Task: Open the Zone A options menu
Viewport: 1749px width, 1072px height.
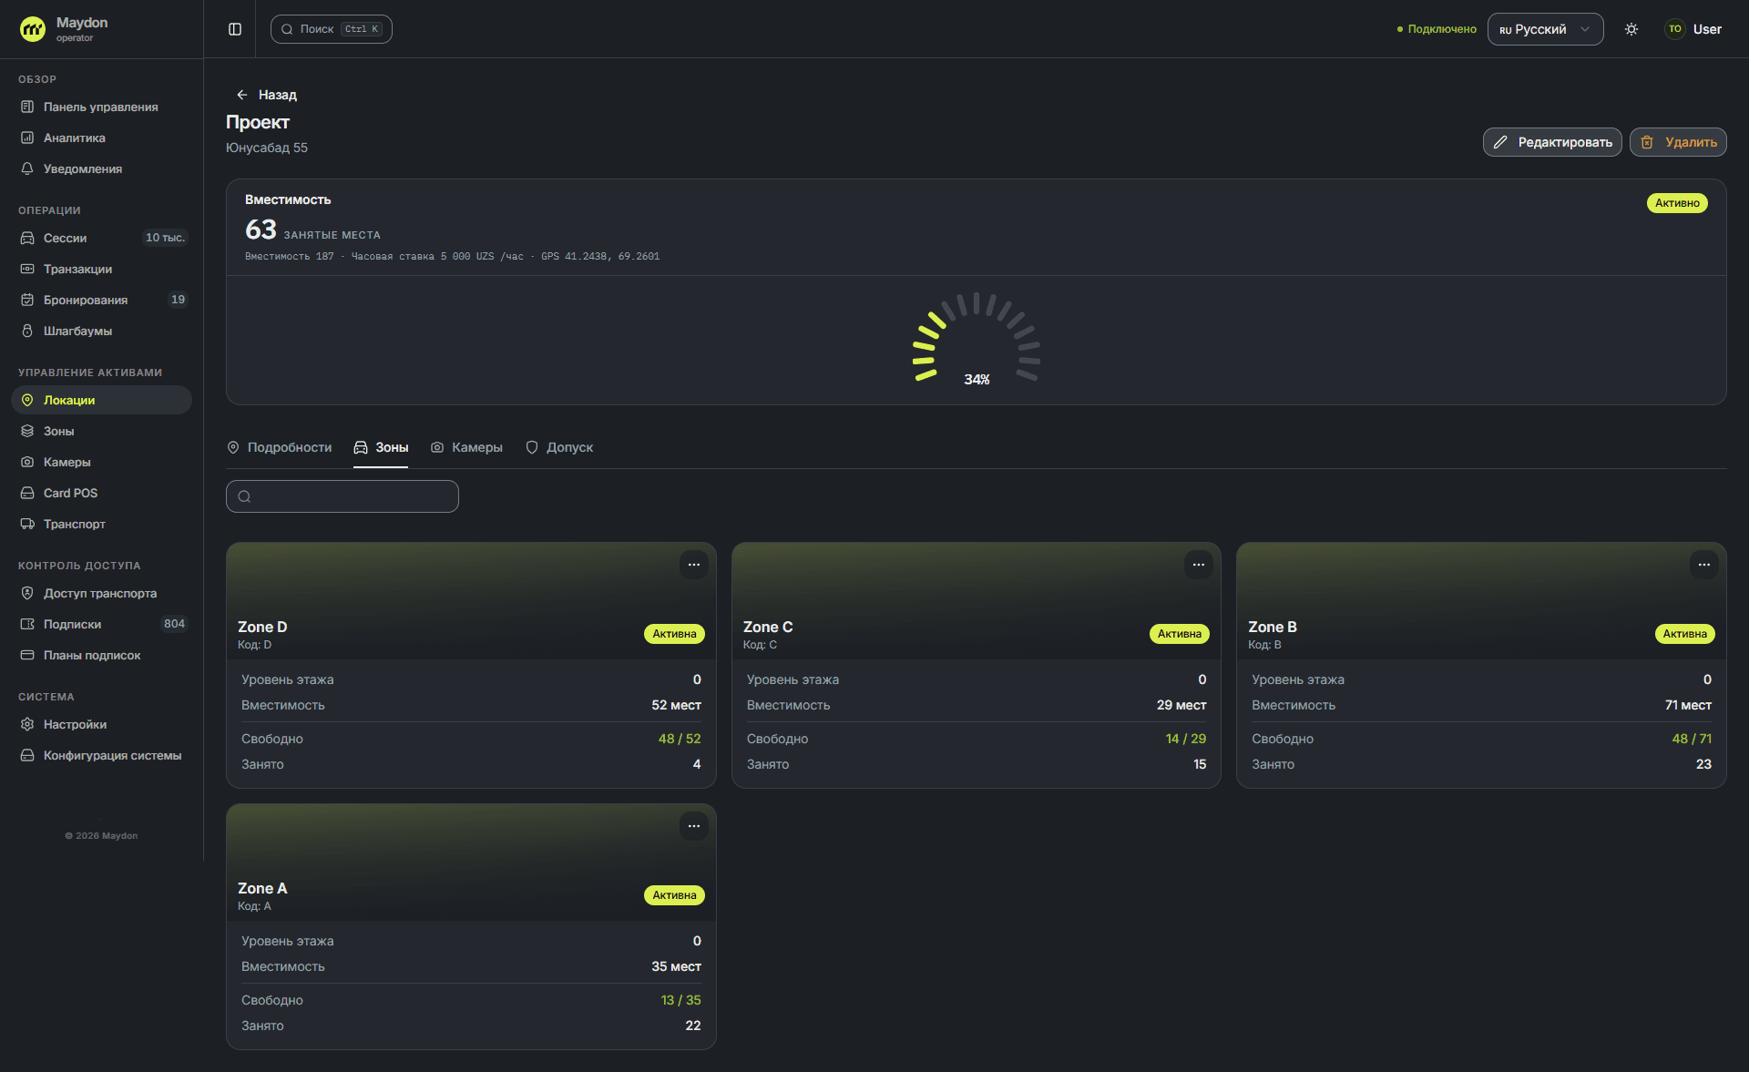Action: pos(694,826)
